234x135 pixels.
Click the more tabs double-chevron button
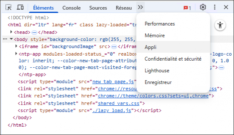pyautogui.click(x=140, y=7)
